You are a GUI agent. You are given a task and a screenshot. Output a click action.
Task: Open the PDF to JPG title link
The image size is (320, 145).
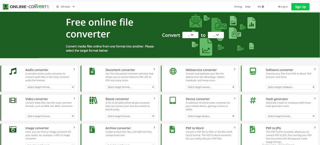tap(273, 128)
